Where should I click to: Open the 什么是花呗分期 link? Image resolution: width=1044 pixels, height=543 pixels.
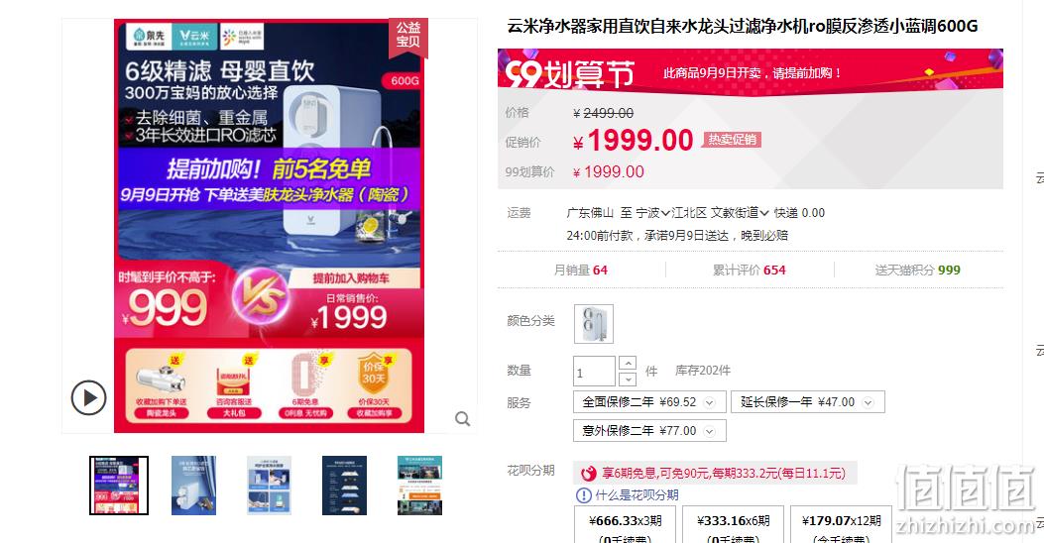click(637, 495)
